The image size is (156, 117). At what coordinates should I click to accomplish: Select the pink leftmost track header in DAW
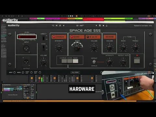33,19
